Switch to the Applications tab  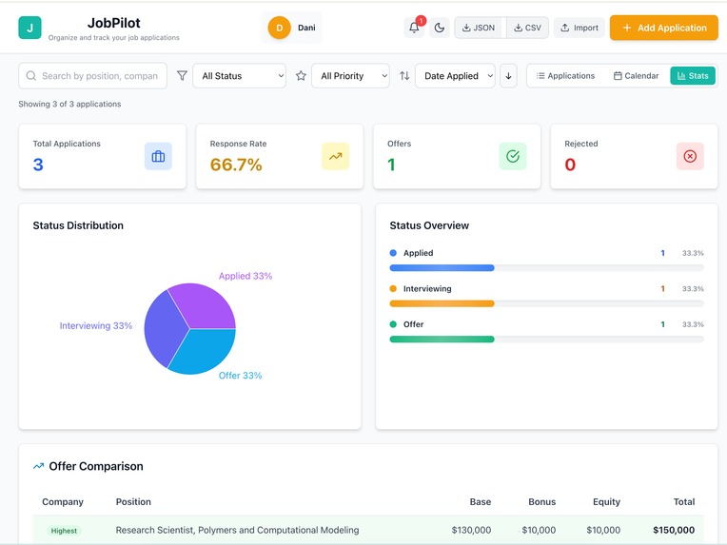[x=565, y=75]
